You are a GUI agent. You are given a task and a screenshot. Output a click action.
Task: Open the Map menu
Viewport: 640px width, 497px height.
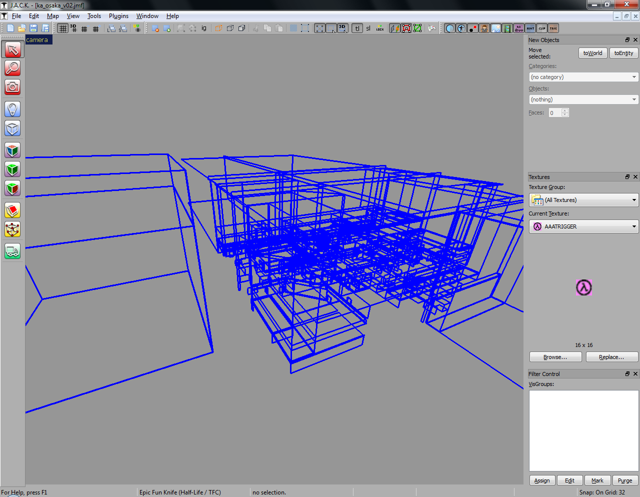click(x=53, y=16)
